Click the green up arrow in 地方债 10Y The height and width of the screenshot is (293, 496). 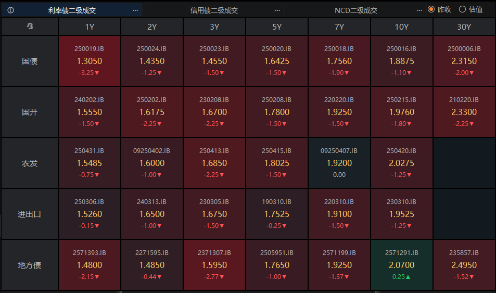tap(408, 277)
